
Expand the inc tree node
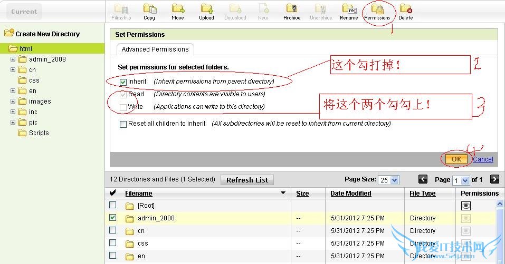pyautogui.click(x=13, y=111)
